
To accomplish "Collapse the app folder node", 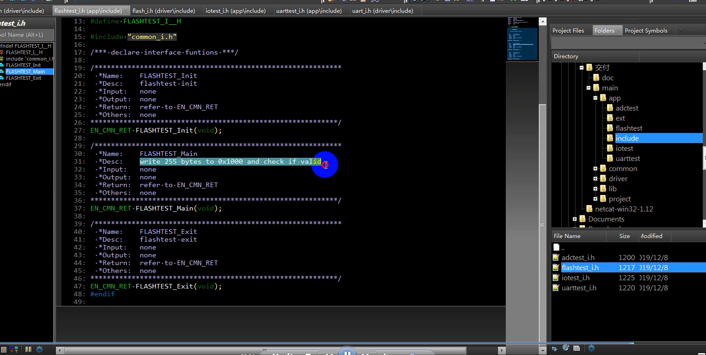I will pos(596,98).
